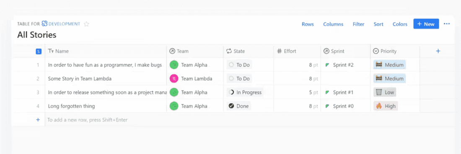Click the Name column header
The height and width of the screenshot is (154, 461).
click(x=106, y=51)
